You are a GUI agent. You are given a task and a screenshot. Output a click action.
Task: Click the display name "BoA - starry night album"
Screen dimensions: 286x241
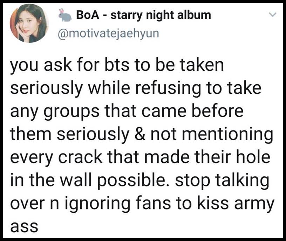[x=144, y=15]
